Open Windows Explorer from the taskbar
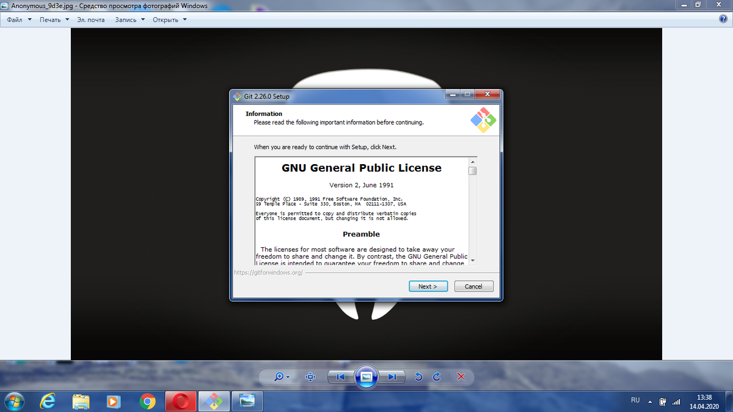The image size is (733, 412). [81, 401]
